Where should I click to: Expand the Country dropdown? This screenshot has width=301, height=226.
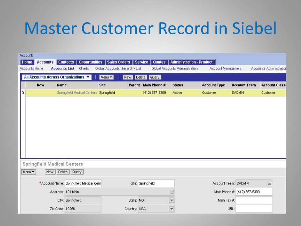[x=171, y=209]
